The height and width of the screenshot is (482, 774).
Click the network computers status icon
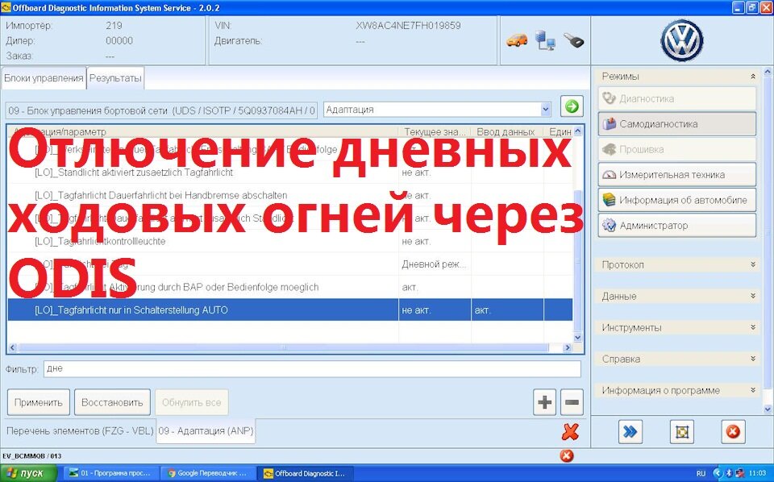pos(545,40)
